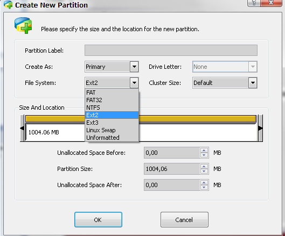
Task: Click the new partition disk icon
Action: pyautogui.click(x=24, y=25)
